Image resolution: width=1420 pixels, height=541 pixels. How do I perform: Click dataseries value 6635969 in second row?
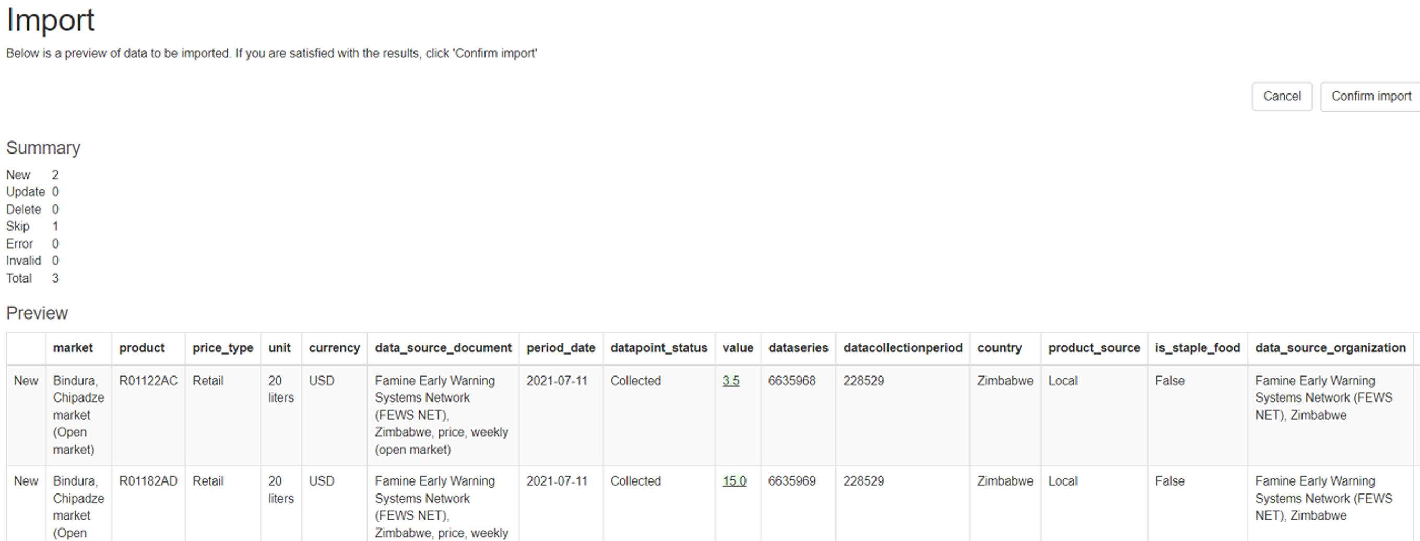click(791, 480)
